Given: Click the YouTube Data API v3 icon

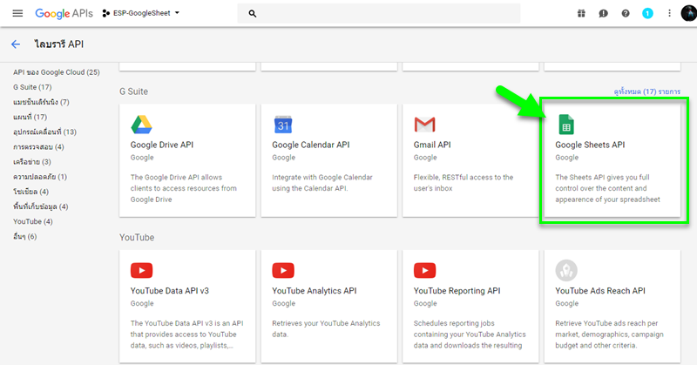Looking at the screenshot, I should point(141,270).
